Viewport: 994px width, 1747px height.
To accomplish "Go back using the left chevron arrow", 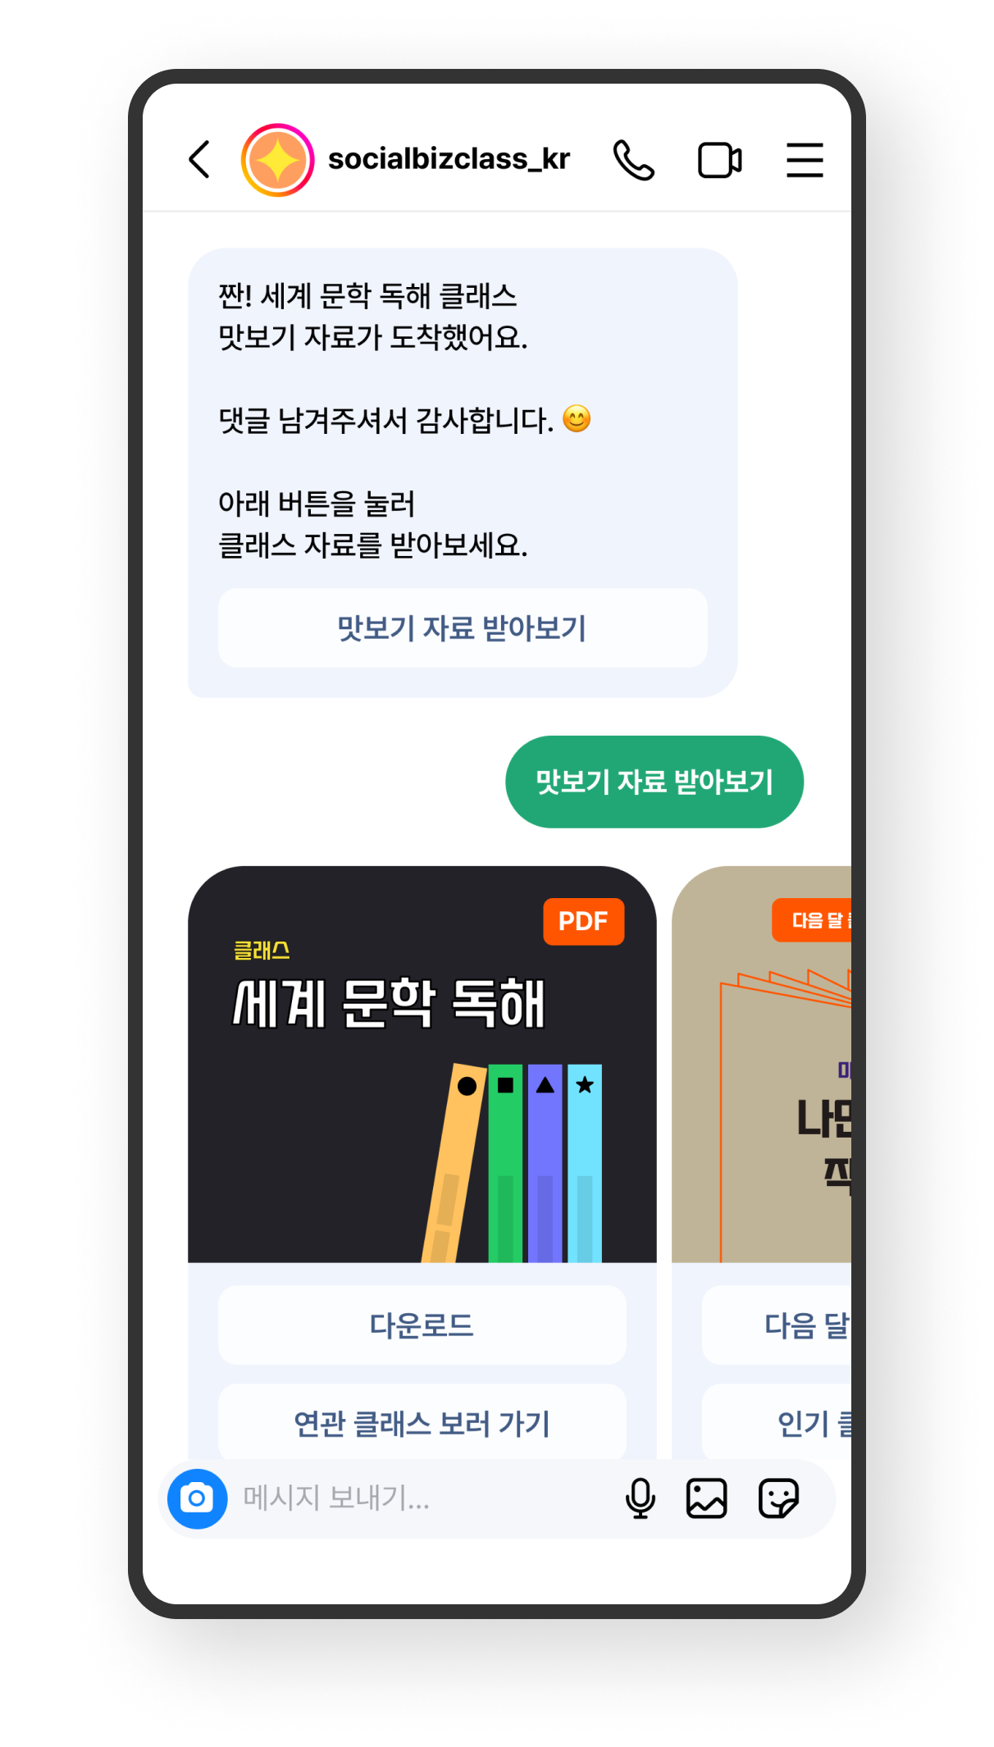I will [199, 159].
